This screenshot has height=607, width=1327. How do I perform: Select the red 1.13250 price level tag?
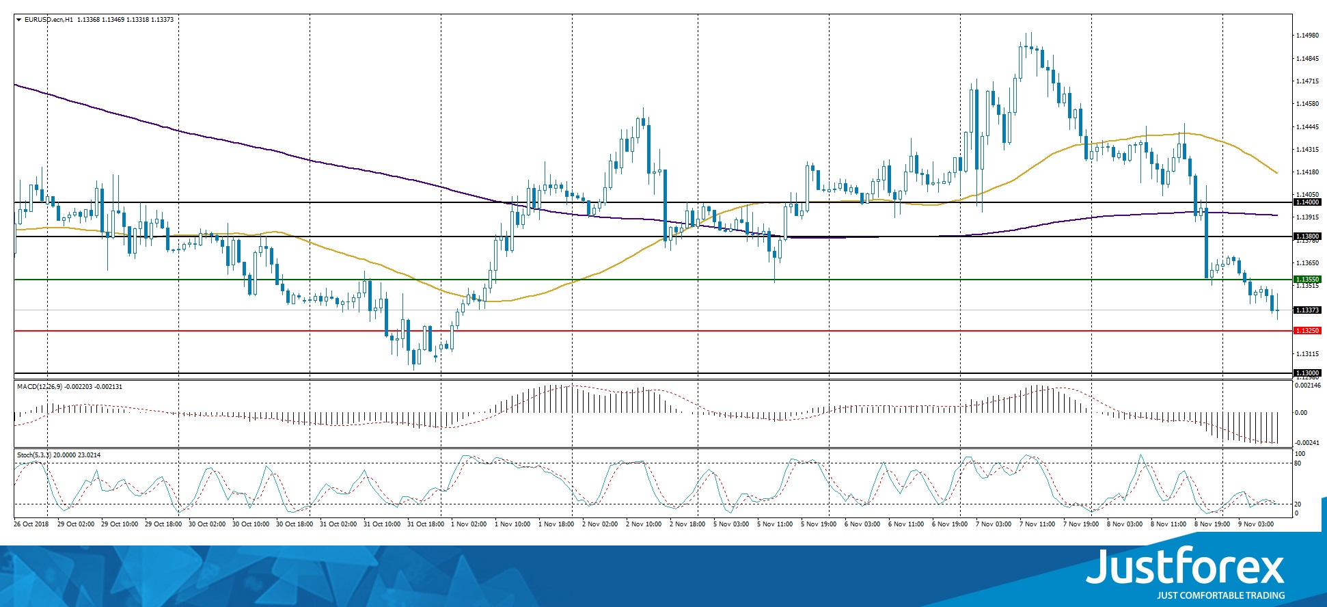pyautogui.click(x=1308, y=331)
